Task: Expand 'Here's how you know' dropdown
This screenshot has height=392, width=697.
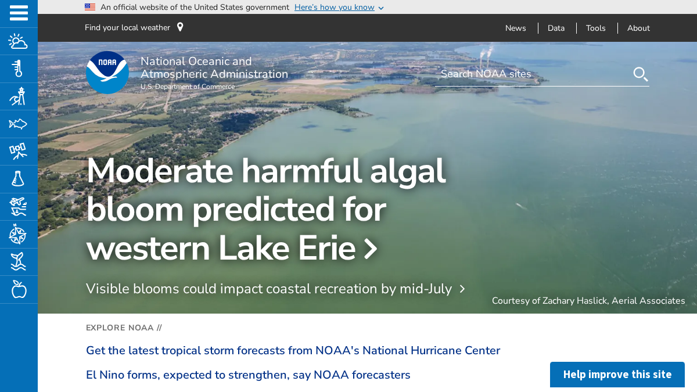Action: pos(339,7)
